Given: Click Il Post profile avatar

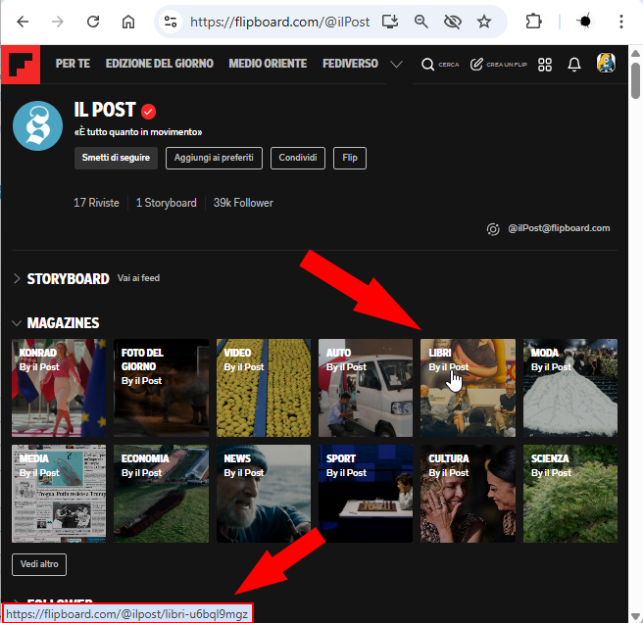Looking at the screenshot, I should [37, 125].
